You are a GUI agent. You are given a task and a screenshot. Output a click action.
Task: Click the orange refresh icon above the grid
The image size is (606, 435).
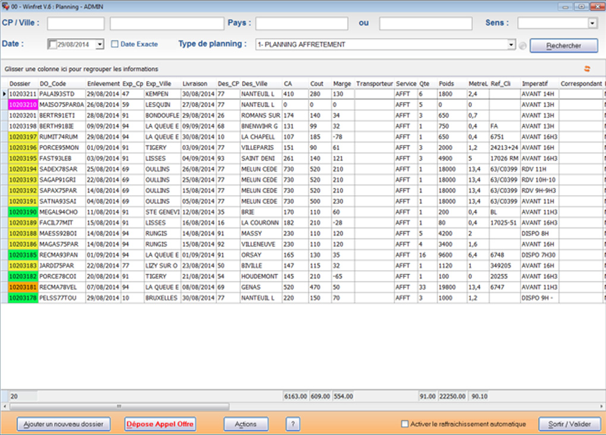point(587,69)
